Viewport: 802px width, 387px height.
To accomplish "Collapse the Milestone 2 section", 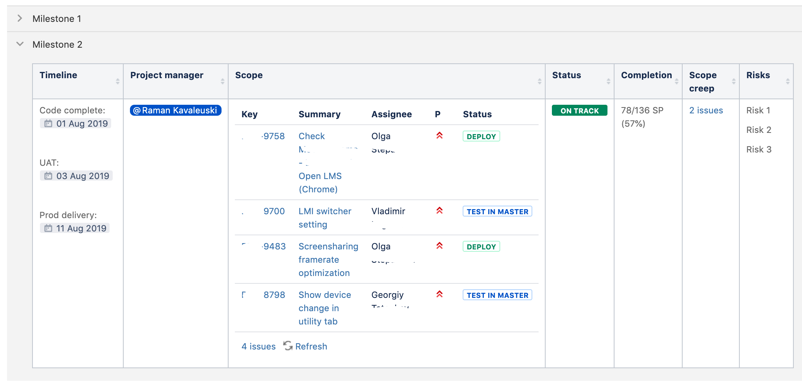I will pos(20,44).
